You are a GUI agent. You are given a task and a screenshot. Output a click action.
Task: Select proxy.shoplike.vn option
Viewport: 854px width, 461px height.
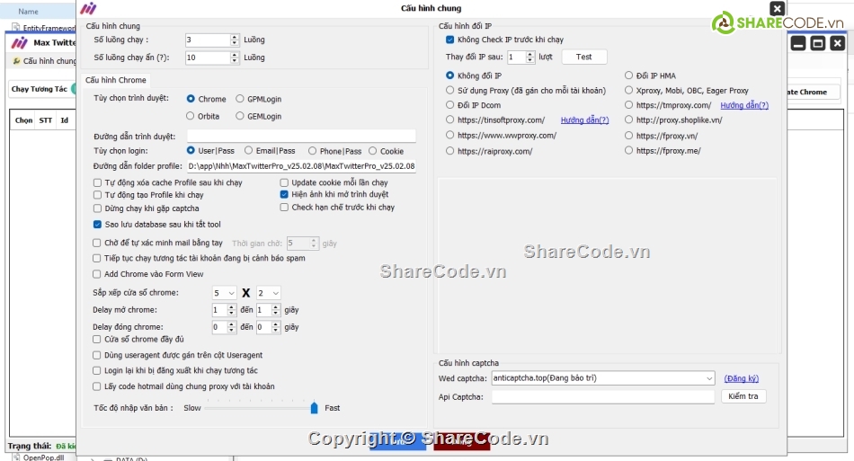(x=628, y=120)
